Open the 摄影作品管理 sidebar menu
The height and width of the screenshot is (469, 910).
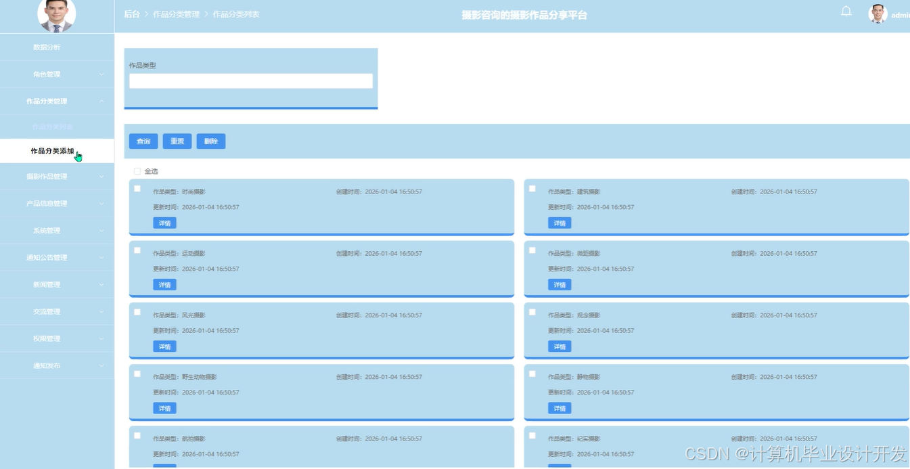(57, 177)
